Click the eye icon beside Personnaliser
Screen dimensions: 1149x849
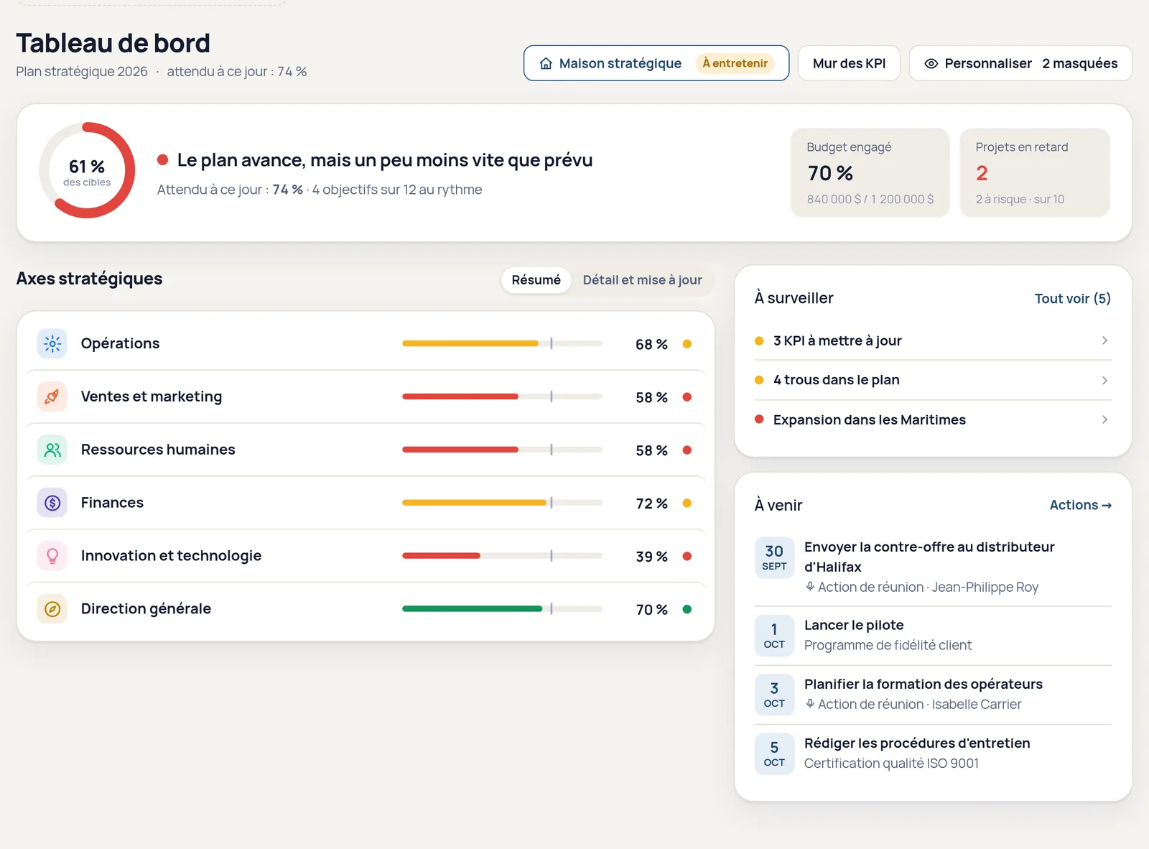[x=931, y=63]
